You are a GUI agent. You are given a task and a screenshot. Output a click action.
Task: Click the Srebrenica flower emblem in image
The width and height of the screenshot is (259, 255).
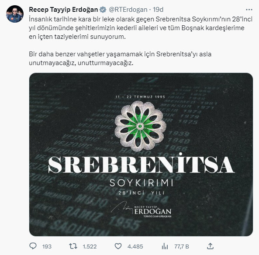[140, 126]
